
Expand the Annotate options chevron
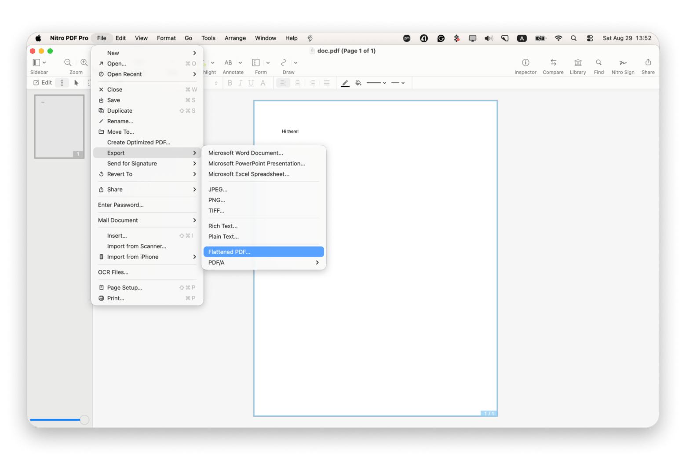[240, 63]
